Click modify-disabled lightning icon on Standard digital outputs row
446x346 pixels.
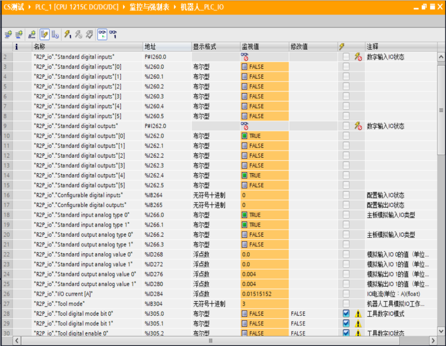click(358, 126)
